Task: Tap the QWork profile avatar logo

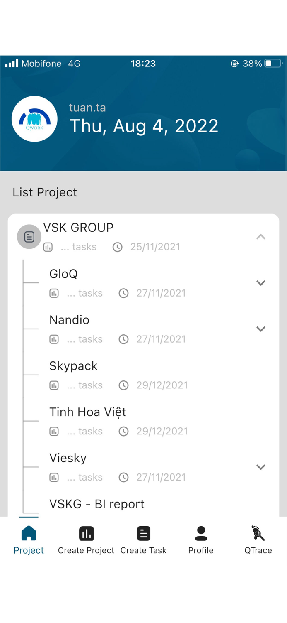Action: coord(34,119)
